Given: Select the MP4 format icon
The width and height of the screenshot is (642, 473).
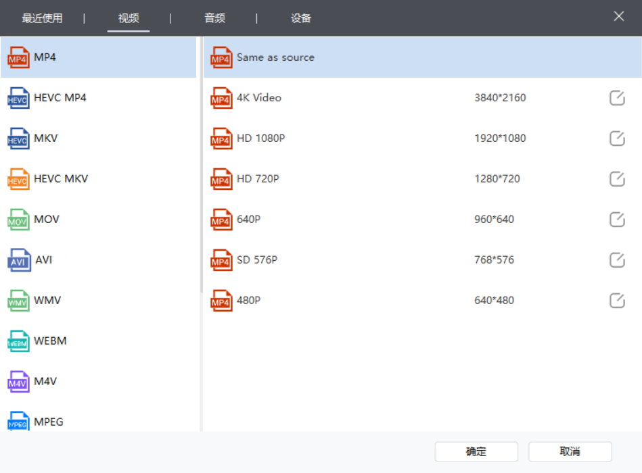Looking at the screenshot, I should click(20, 57).
